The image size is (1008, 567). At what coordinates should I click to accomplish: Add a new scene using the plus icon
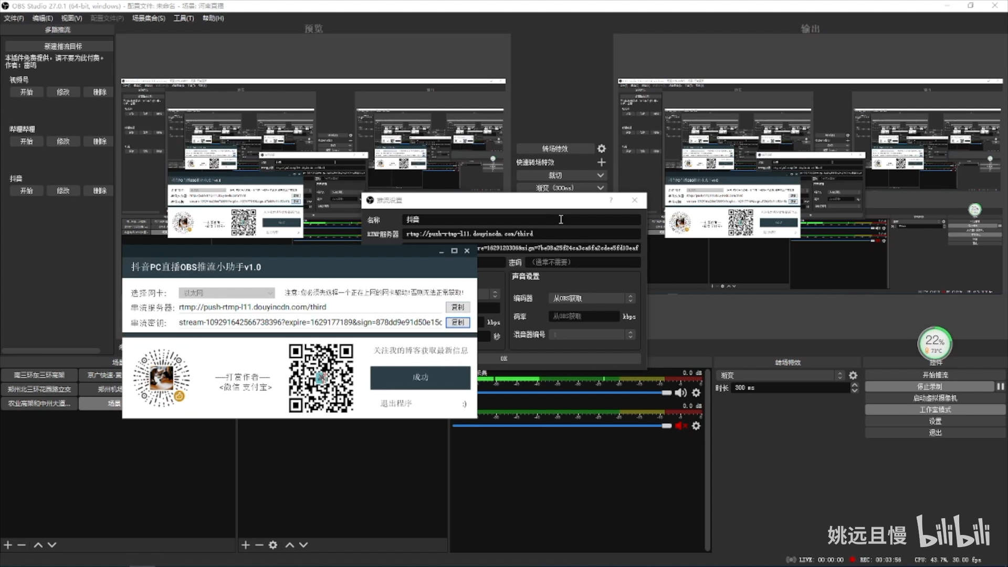point(8,545)
